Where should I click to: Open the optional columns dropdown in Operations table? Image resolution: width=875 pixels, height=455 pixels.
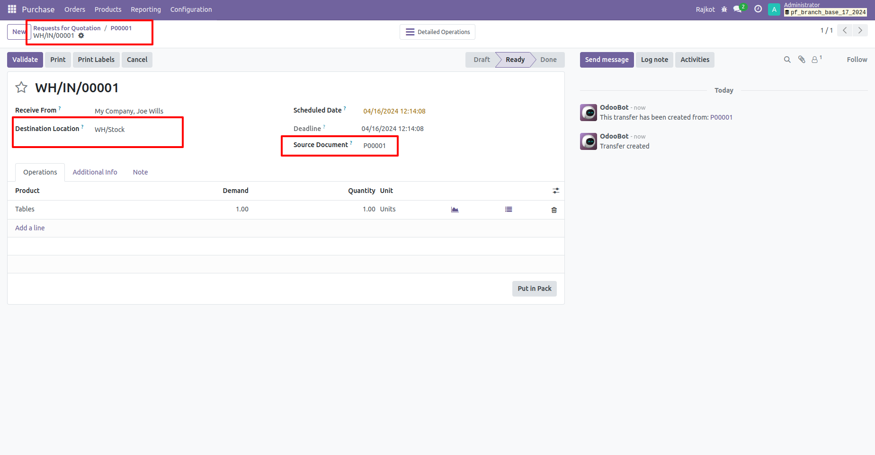(556, 191)
